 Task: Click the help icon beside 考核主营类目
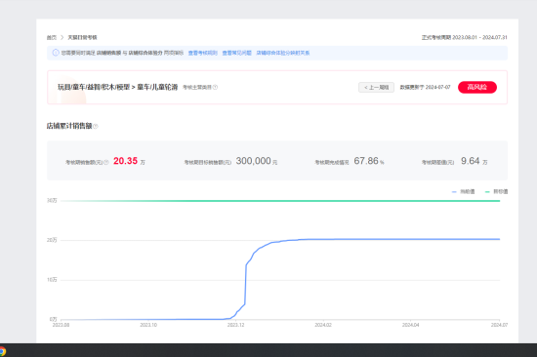pos(215,87)
